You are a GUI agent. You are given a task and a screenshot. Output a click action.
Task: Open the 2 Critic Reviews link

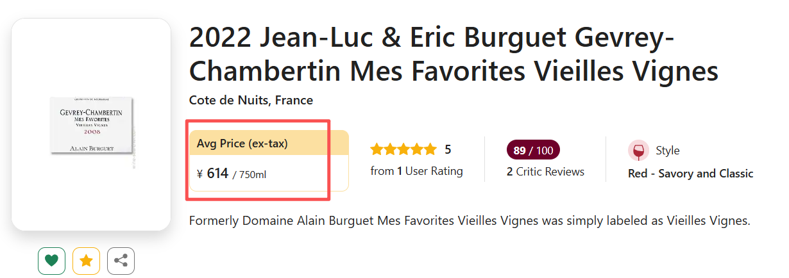click(x=545, y=172)
